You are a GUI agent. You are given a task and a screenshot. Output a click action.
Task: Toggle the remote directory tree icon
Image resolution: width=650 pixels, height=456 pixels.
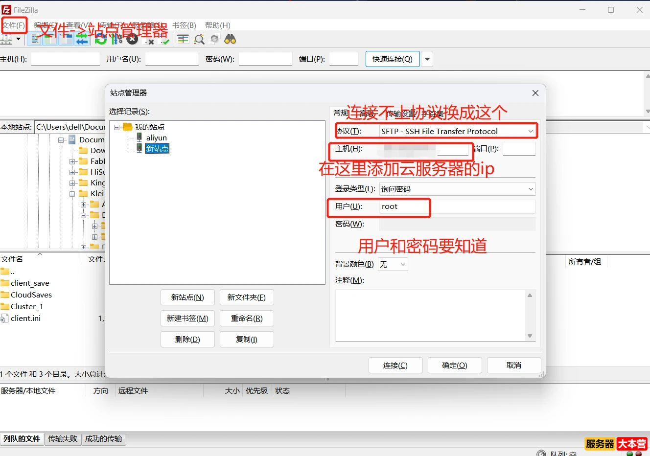coord(66,39)
